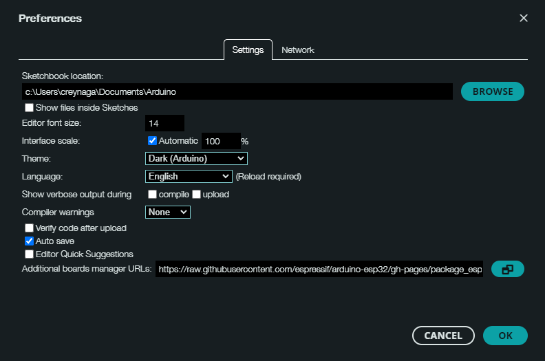Select the Settings tab

(248, 50)
